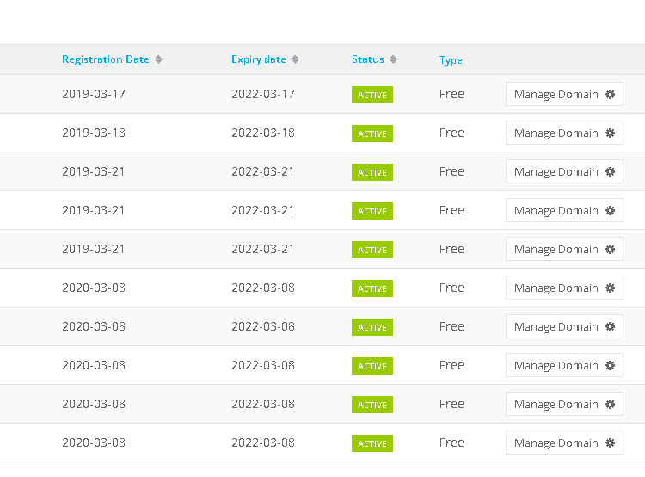Click the sort arrows beside Expiry date
This screenshot has height=477, width=645.
(x=295, y=59)
